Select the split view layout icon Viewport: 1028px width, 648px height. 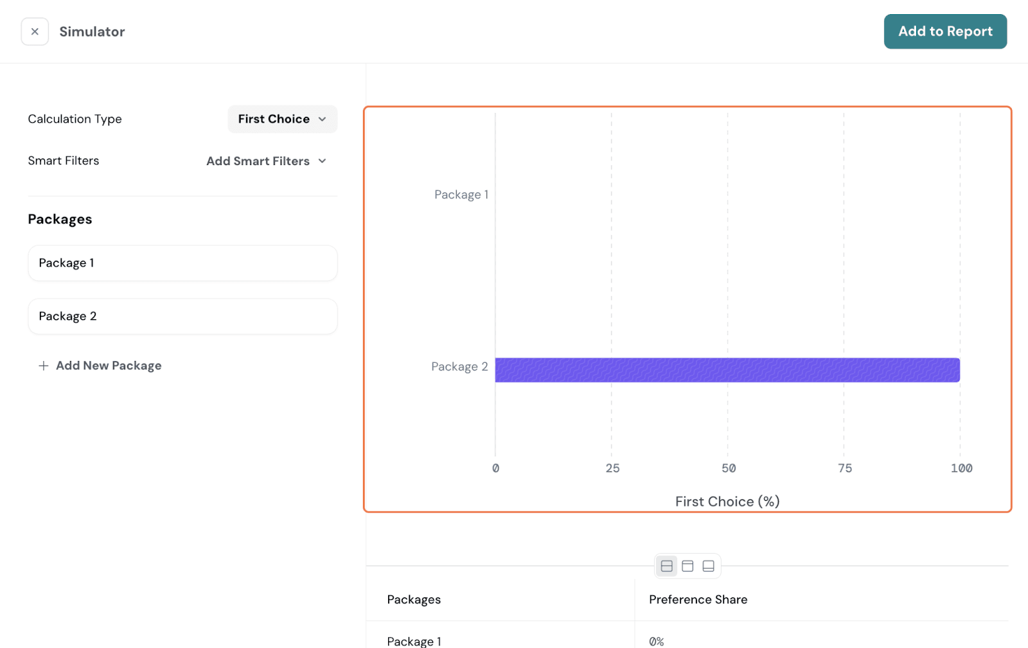(667, 566)
